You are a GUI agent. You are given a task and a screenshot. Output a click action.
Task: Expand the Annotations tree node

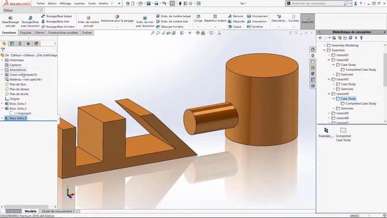[x=2, y=70]
